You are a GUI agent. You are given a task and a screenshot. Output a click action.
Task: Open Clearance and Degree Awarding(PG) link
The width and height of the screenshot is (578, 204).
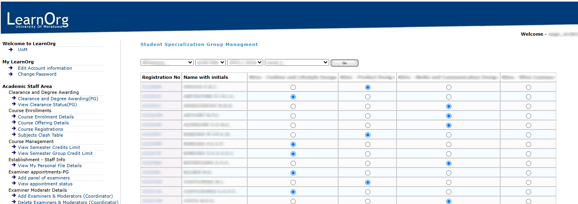click(58, 99)
